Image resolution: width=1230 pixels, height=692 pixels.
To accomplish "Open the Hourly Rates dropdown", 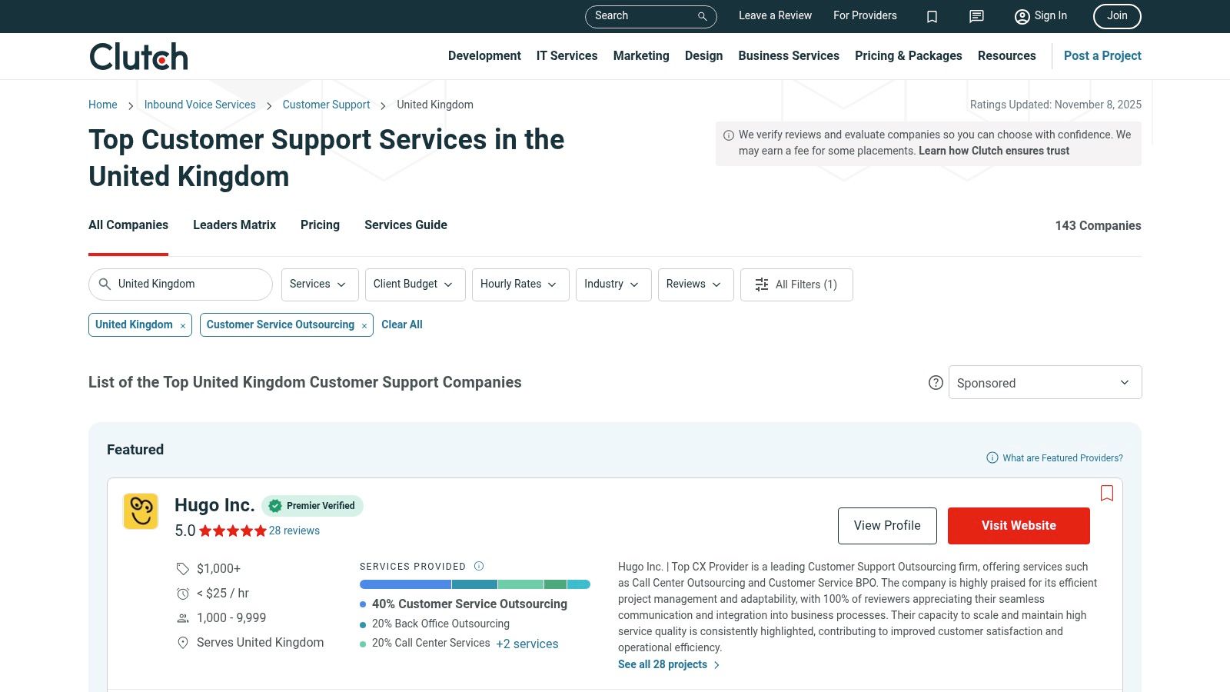I will tap(520, 284).
